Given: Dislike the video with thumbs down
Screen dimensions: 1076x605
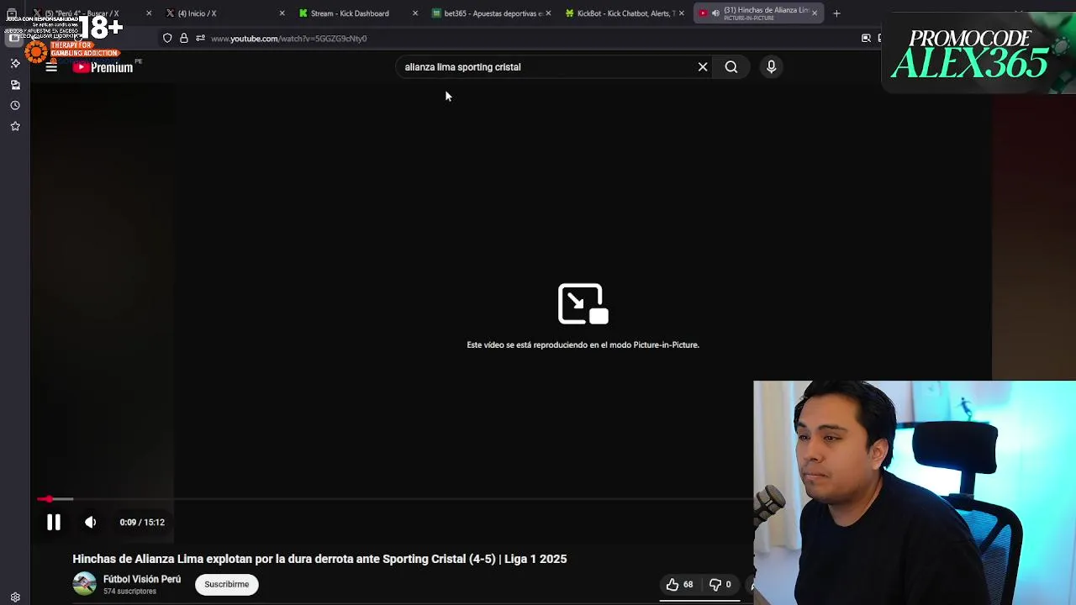Looking at the screenshot, I should (720, 584).
